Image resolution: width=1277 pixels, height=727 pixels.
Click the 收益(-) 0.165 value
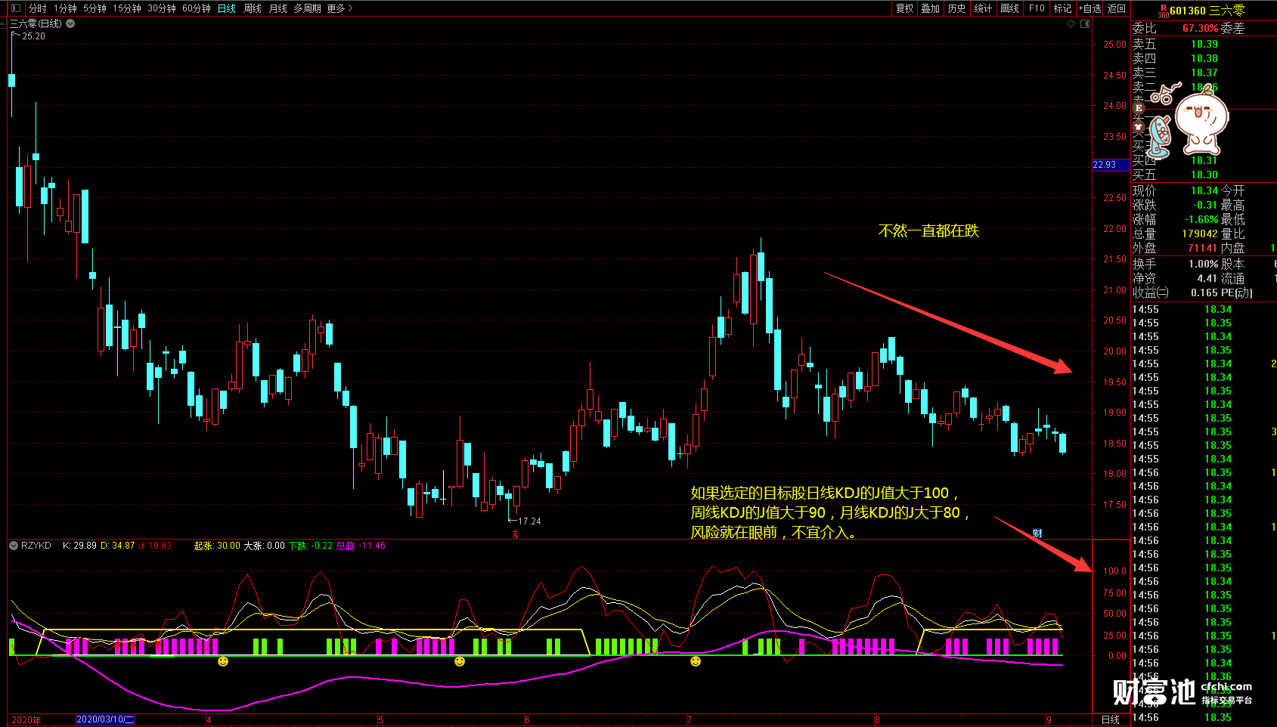point(1204,292)
